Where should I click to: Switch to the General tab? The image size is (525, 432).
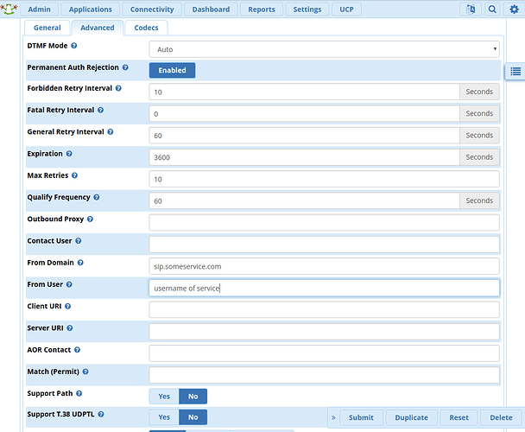47,28
